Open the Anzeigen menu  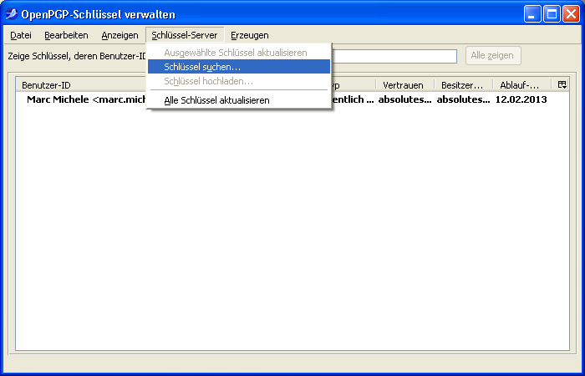tap(120, 35)
